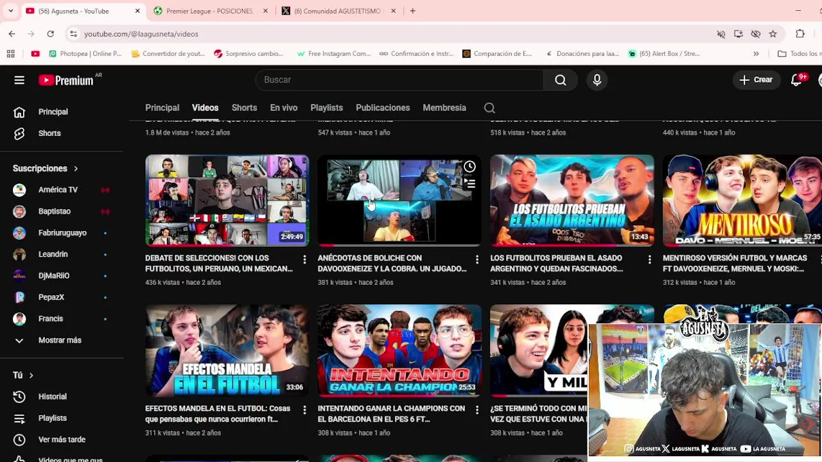
Task: Open Efectos Mandela en el futbol thumbnail
Action: pos(227,351)
